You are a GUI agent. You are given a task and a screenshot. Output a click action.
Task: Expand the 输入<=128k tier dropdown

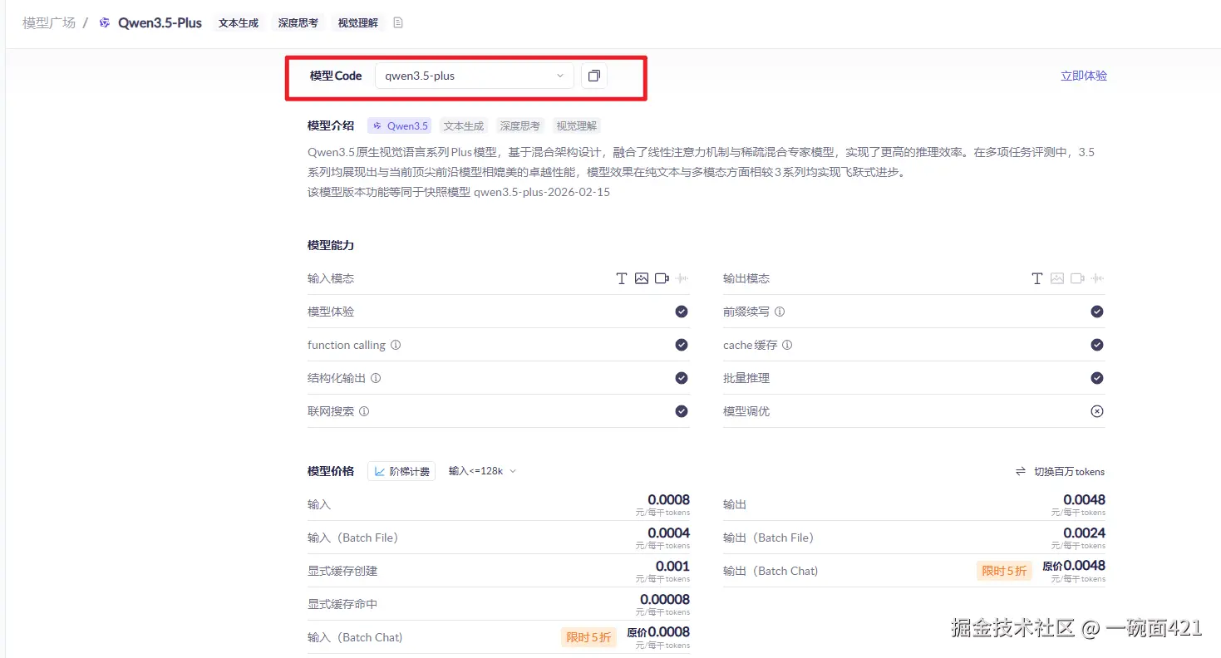click(482, 471)
